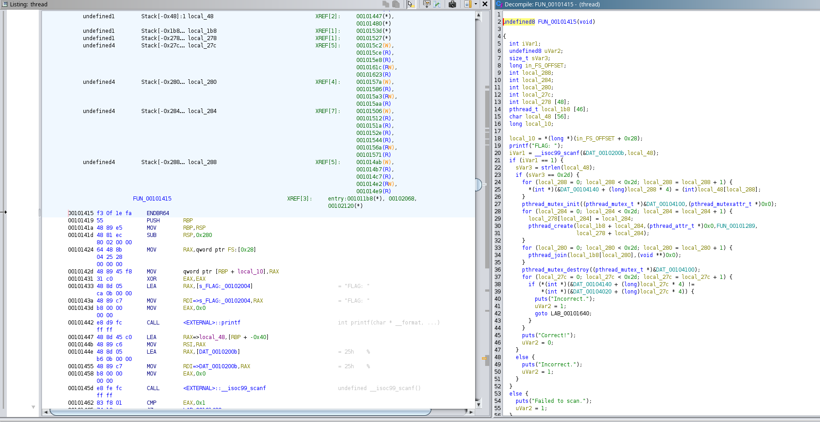Click the horizontal scrollbar right arrow

pos(471,412)
